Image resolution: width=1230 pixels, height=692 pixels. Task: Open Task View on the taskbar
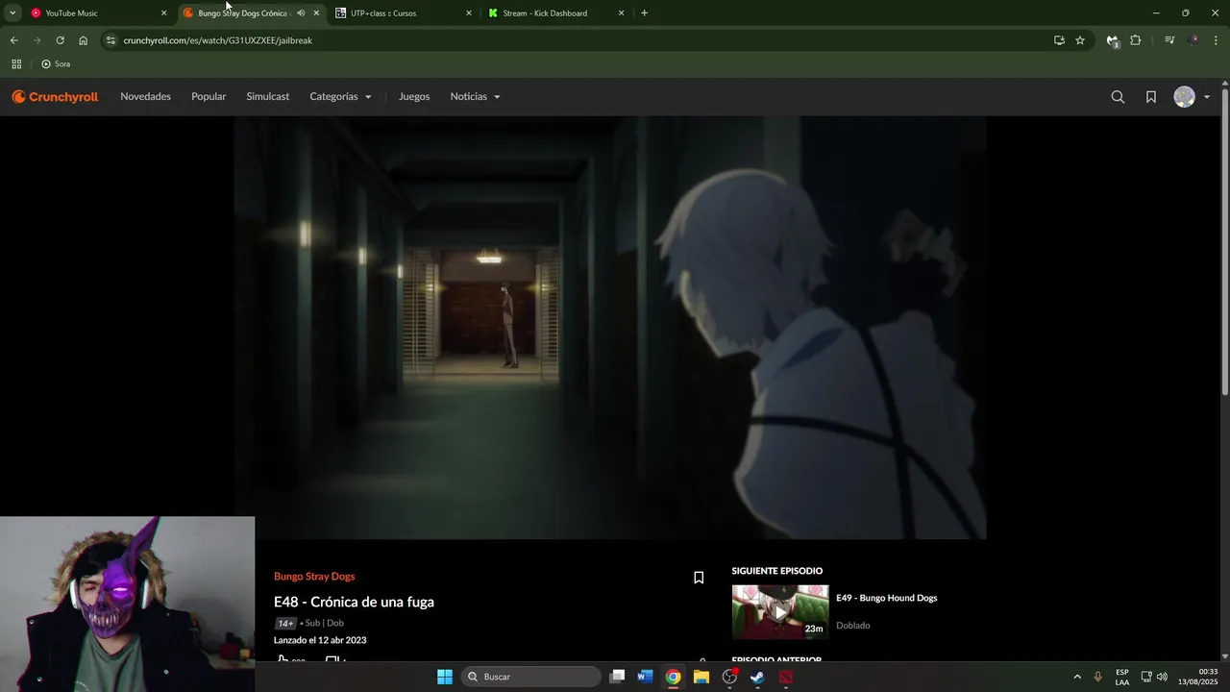pos(618,677)
